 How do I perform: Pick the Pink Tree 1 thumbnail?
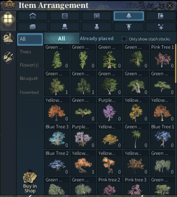pos(162,57)
